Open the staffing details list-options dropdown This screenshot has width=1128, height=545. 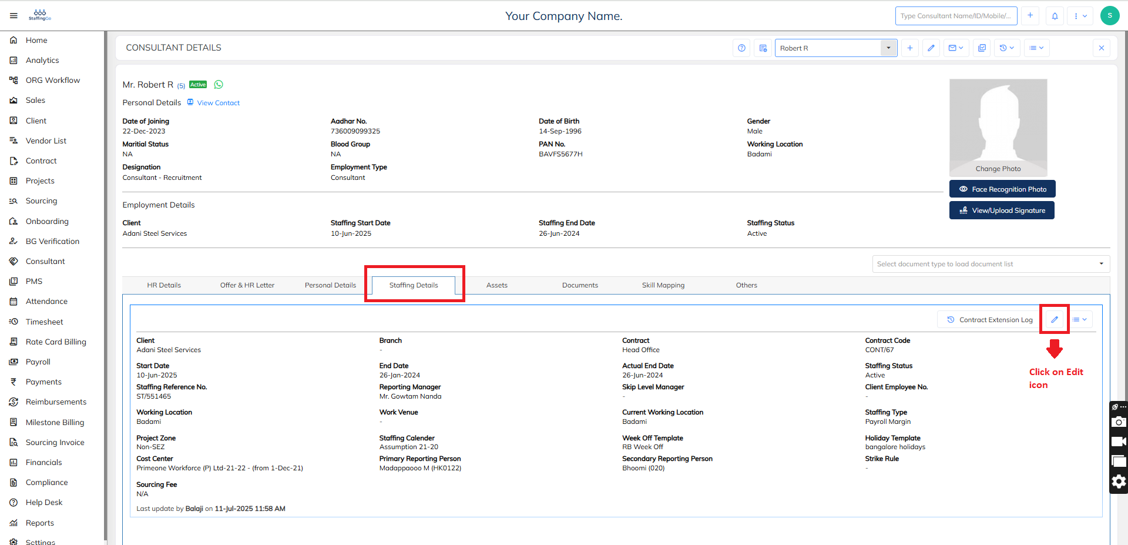[1080, 320]
